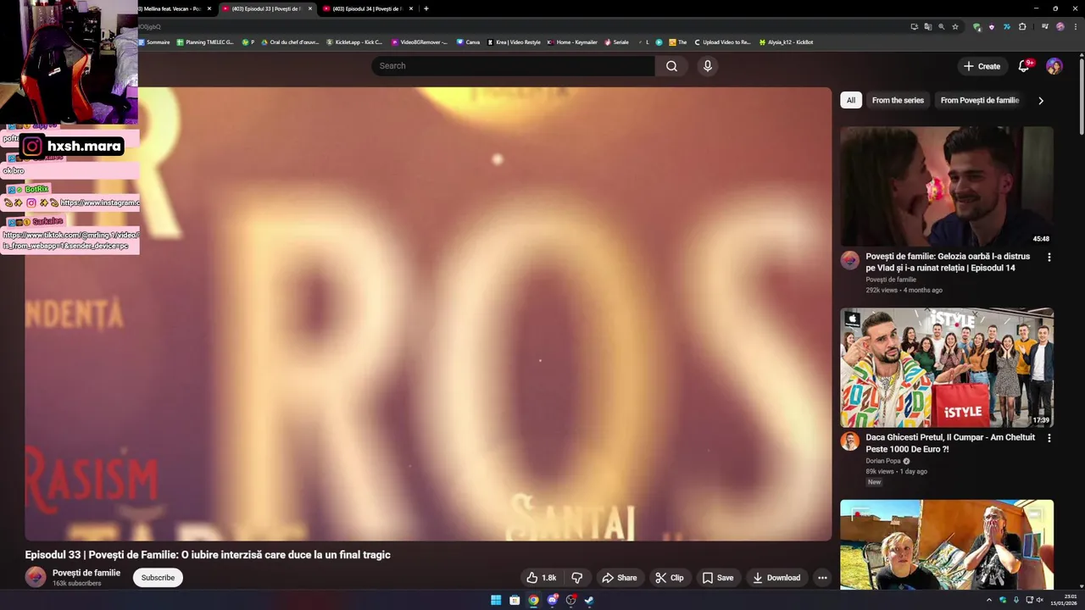1085x610 pixels.
Task: Open Krea Video Restyle bookmark
Action: (514, 42)
